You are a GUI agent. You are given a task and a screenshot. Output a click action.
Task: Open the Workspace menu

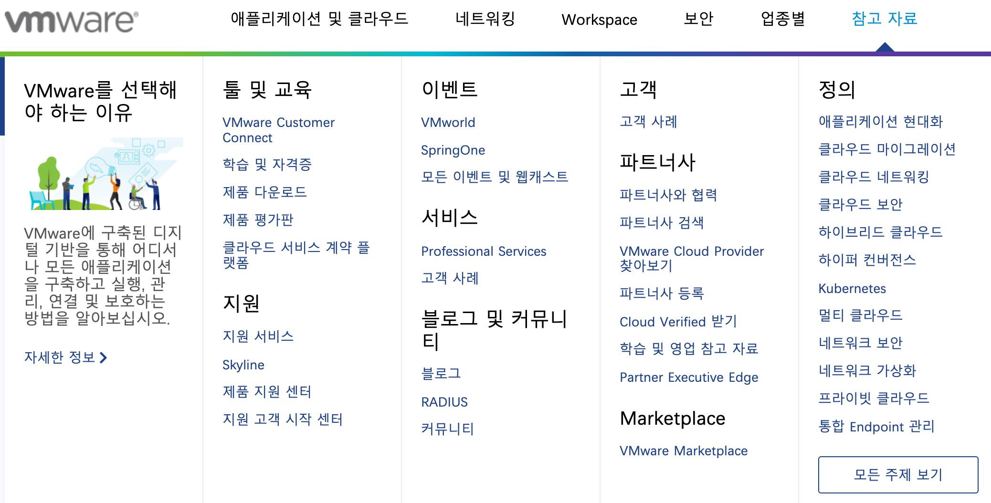point(599,20)
